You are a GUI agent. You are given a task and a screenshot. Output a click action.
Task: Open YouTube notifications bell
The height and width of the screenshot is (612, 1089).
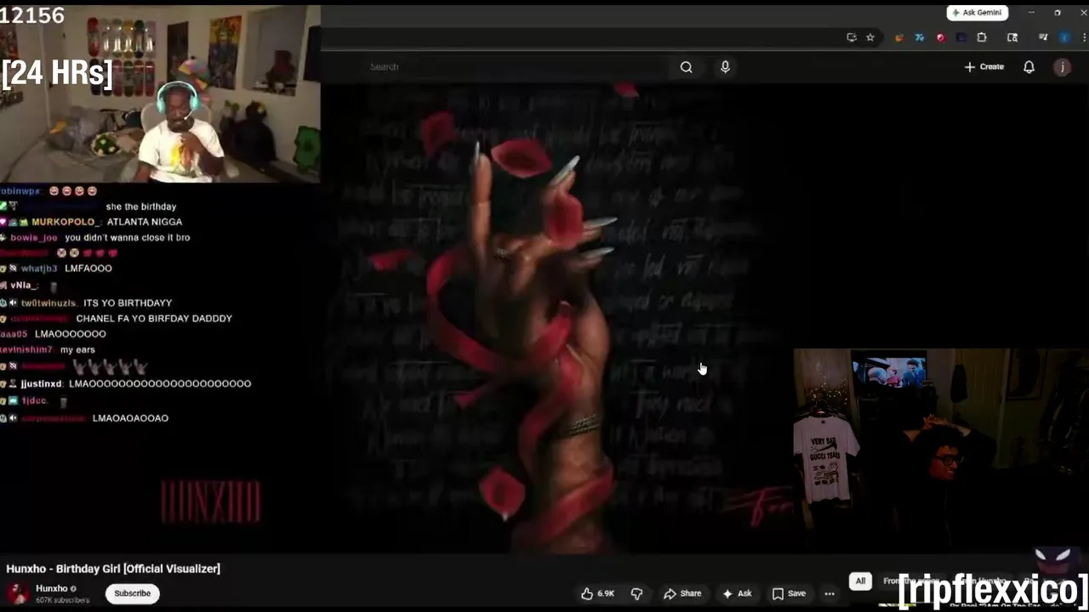pyautogui.click(x=1029, y=67)
